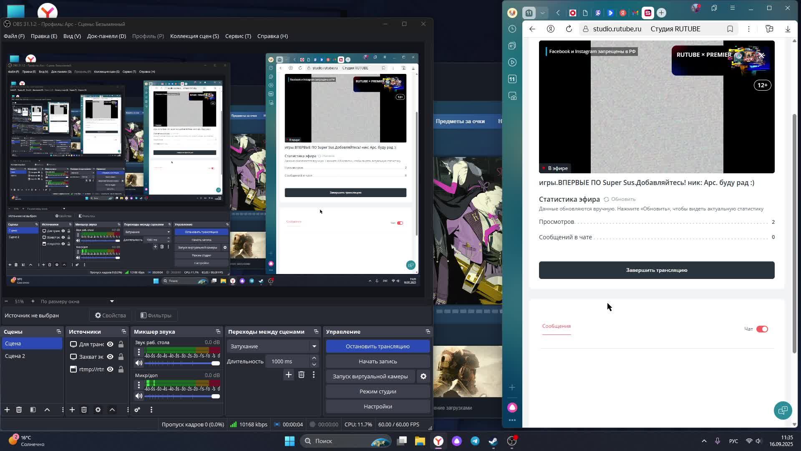801x451 pixels.
Task: Add a new source with plus icon
Action: (x=72, y=410)
